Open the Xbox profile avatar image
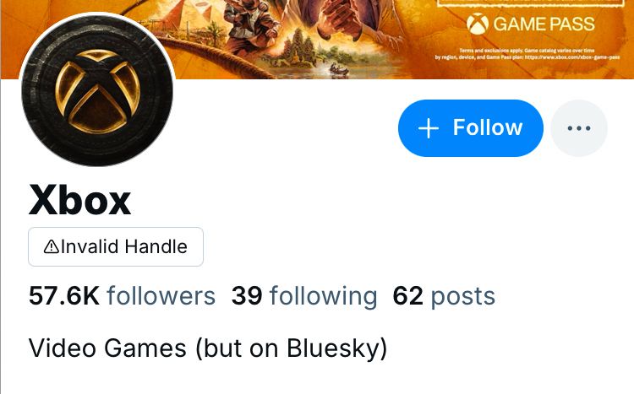 pyautogui.click(x=97, y=90)
